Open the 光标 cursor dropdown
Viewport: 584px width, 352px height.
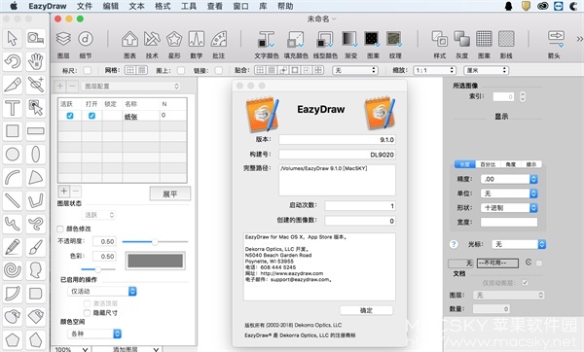519,244
